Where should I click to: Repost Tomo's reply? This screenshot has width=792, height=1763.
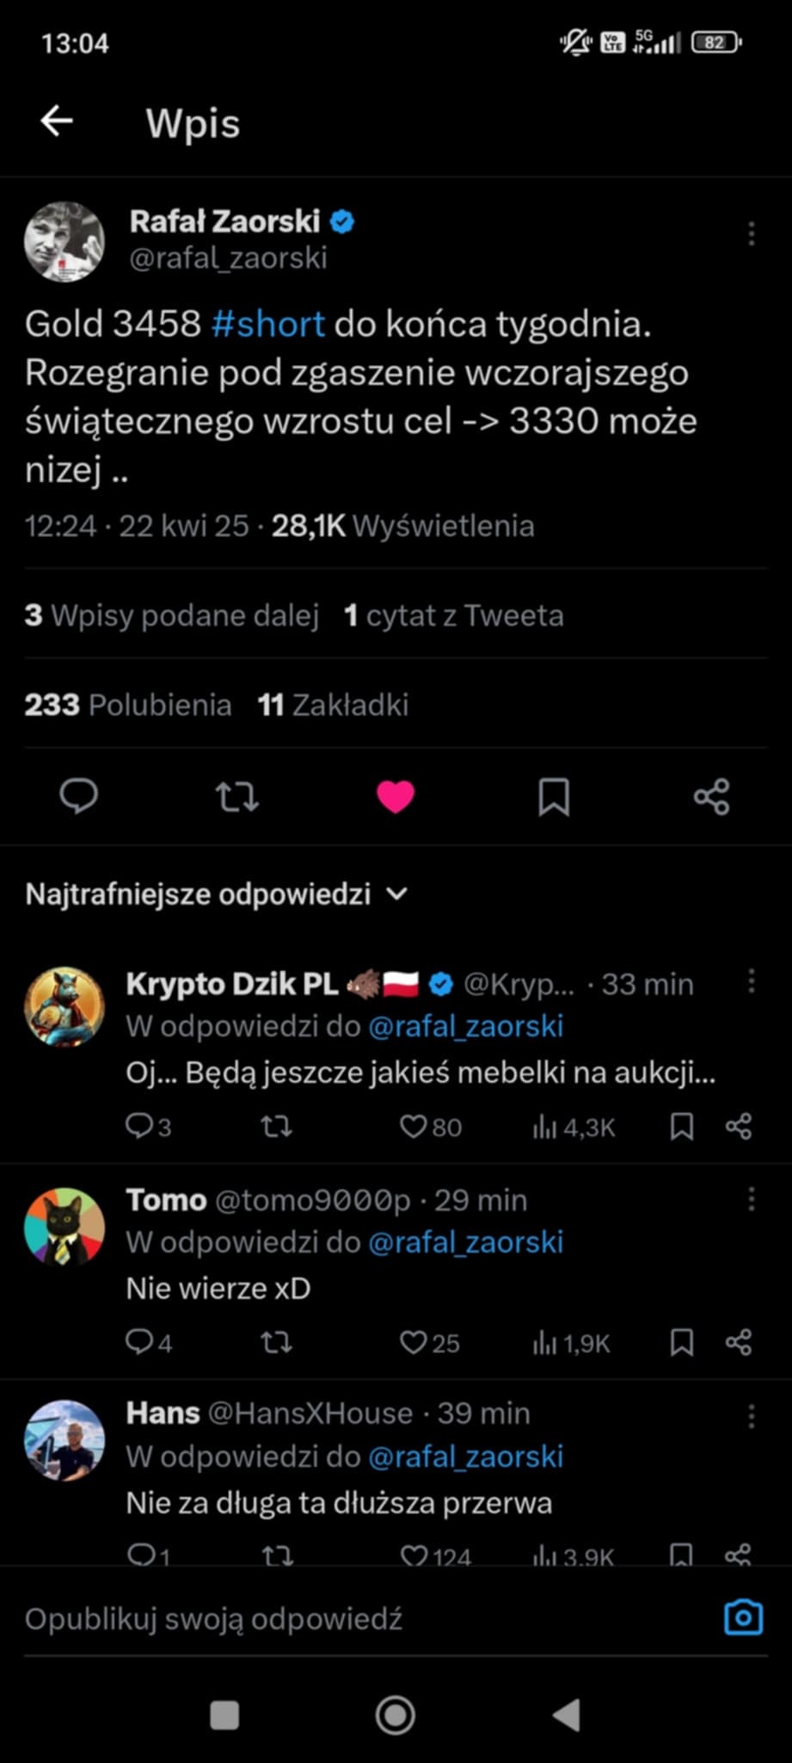point(277,1342)
